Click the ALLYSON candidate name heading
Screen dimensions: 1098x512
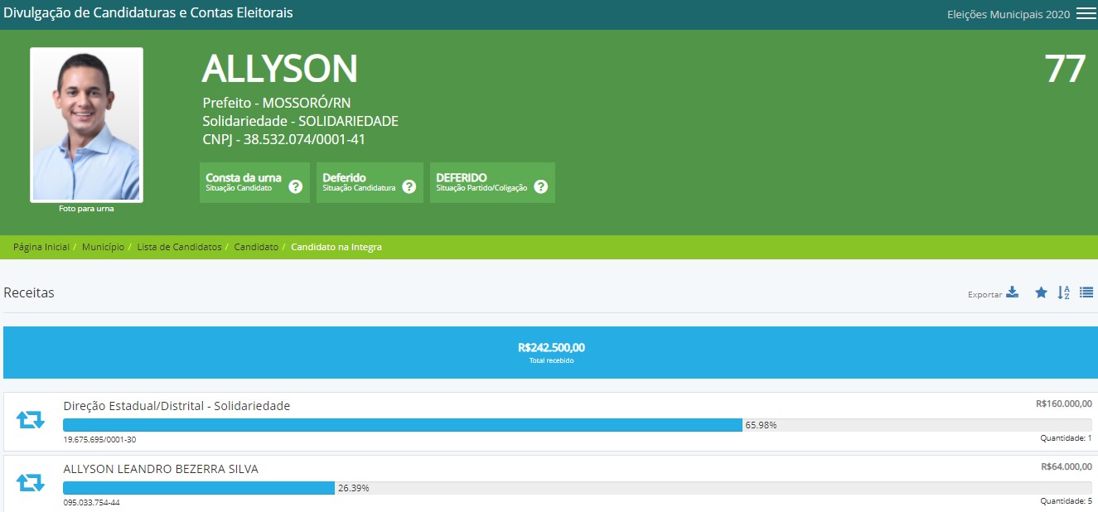pos(280,70)
